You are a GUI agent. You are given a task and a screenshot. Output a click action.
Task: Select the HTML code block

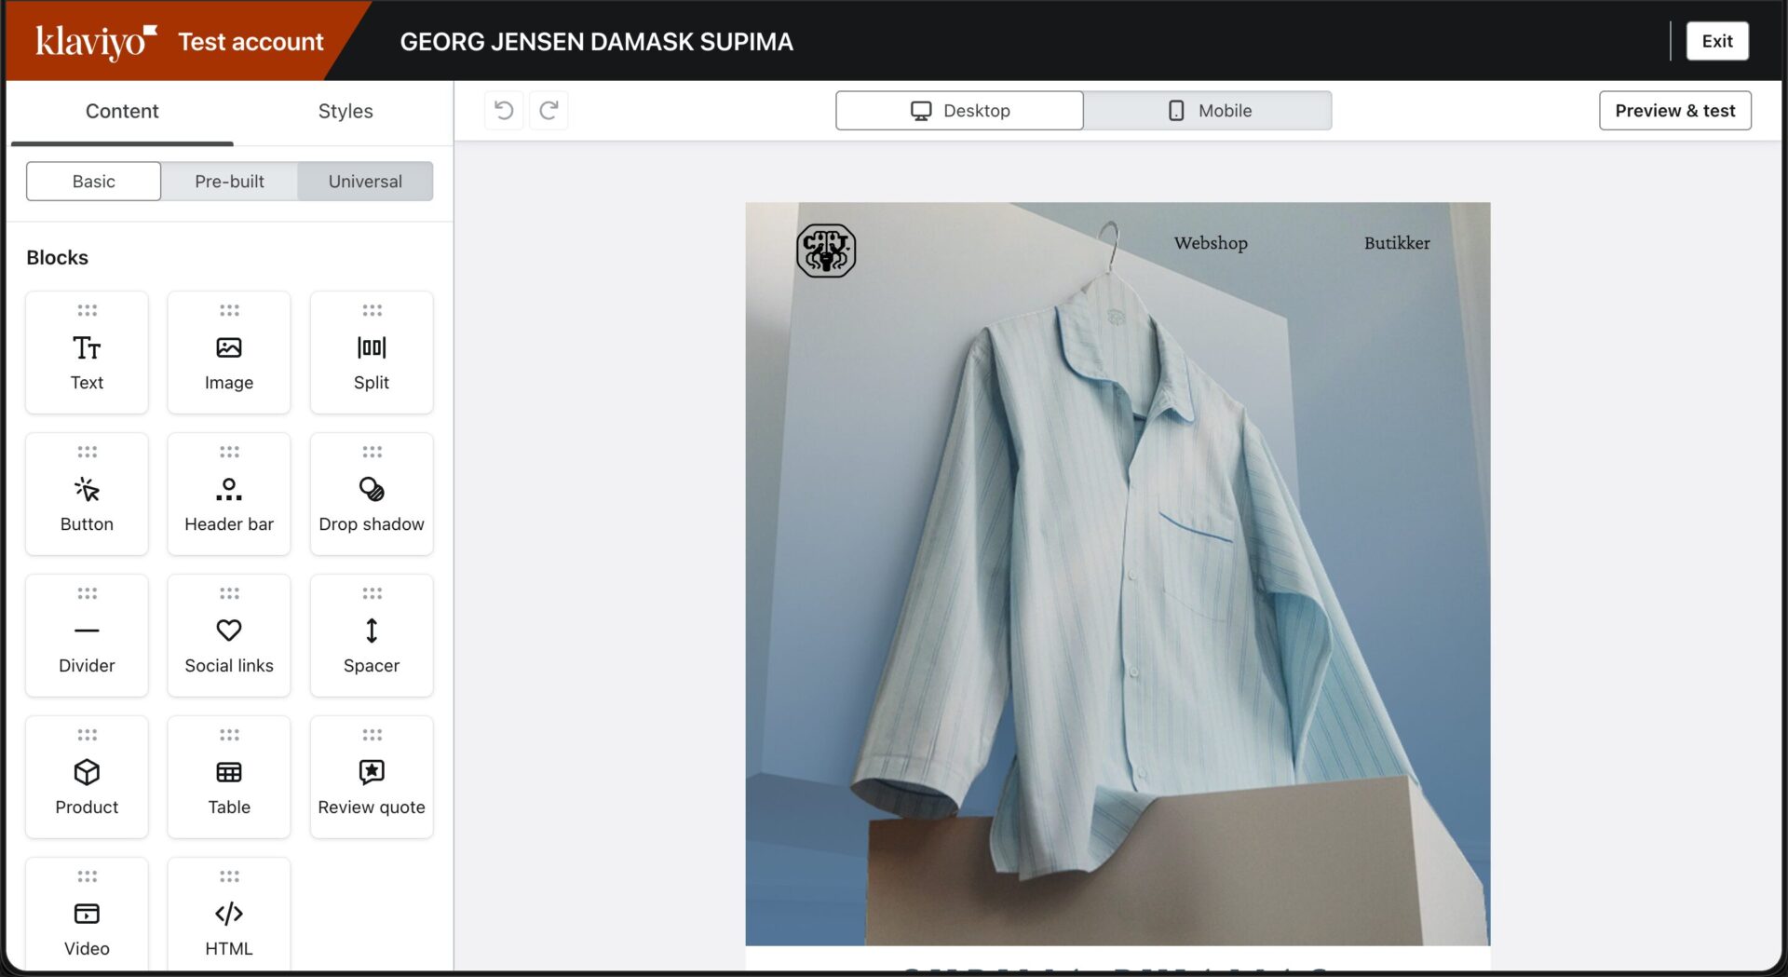[x=229, y=917]
